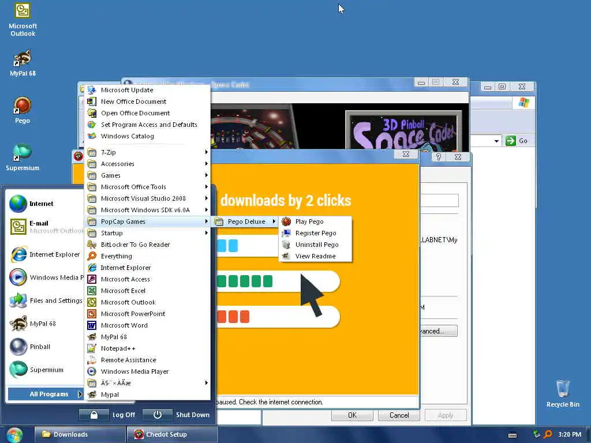Launch Microsoft Excel
Viewport: 591px width, 443px height.
(x=147, y=291)
